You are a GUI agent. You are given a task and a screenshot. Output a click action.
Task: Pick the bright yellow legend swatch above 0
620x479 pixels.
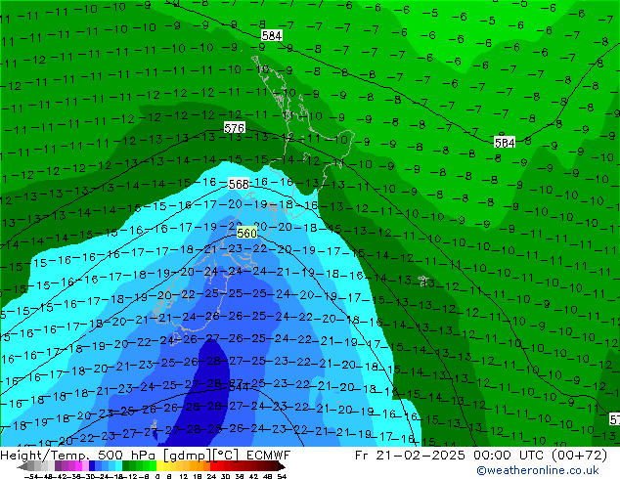(159, 466)
